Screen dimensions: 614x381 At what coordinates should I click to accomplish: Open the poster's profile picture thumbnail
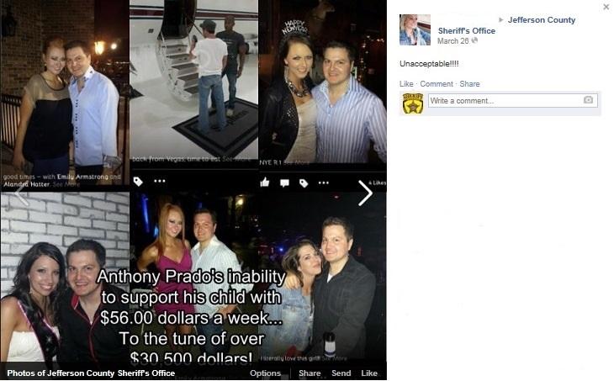click(x=415, y=29)
